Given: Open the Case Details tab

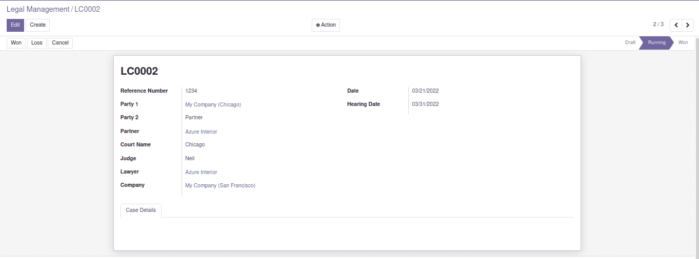Looking at the screenshot, I should pos(141,210).
